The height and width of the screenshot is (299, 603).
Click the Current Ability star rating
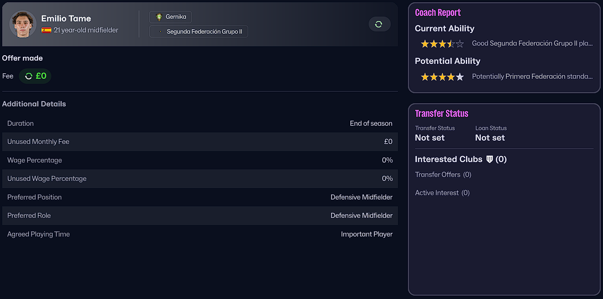pyautogui.click(x=442, y=44)
